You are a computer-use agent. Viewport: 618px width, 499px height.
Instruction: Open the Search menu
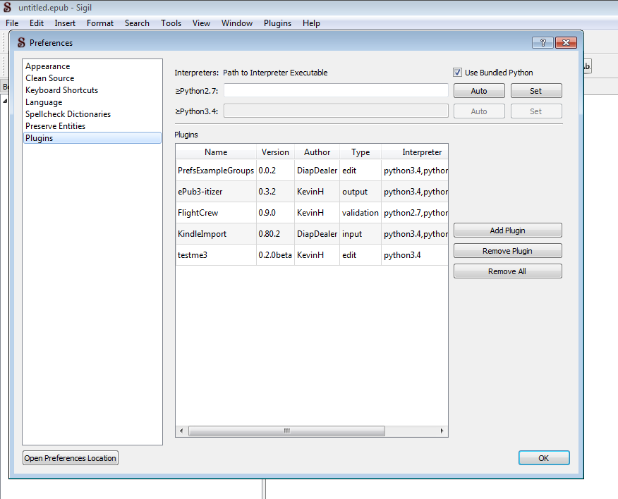click(137, 23)
